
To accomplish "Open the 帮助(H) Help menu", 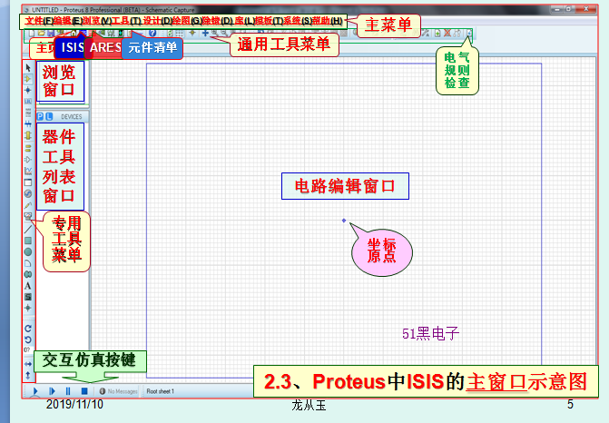I will pos(327,21).
